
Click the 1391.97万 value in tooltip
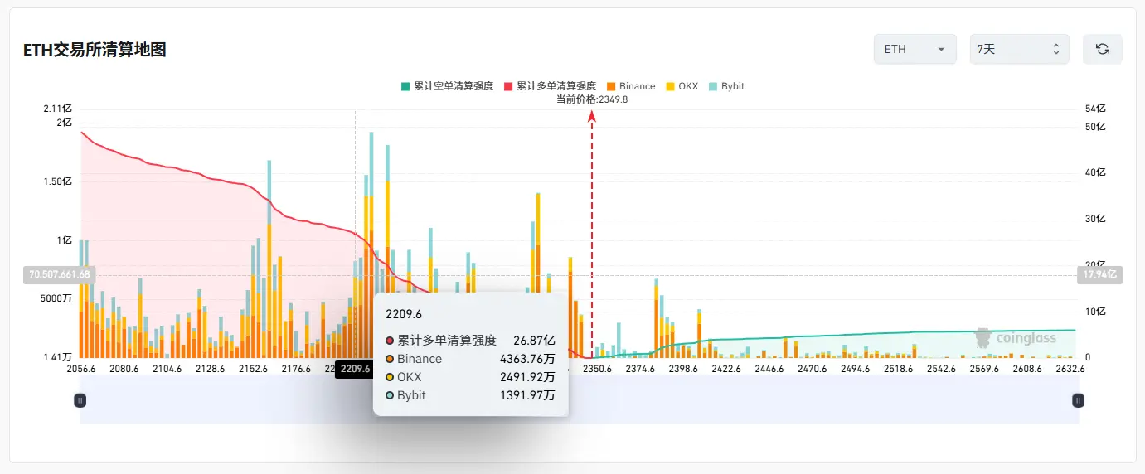pos(527,395)
